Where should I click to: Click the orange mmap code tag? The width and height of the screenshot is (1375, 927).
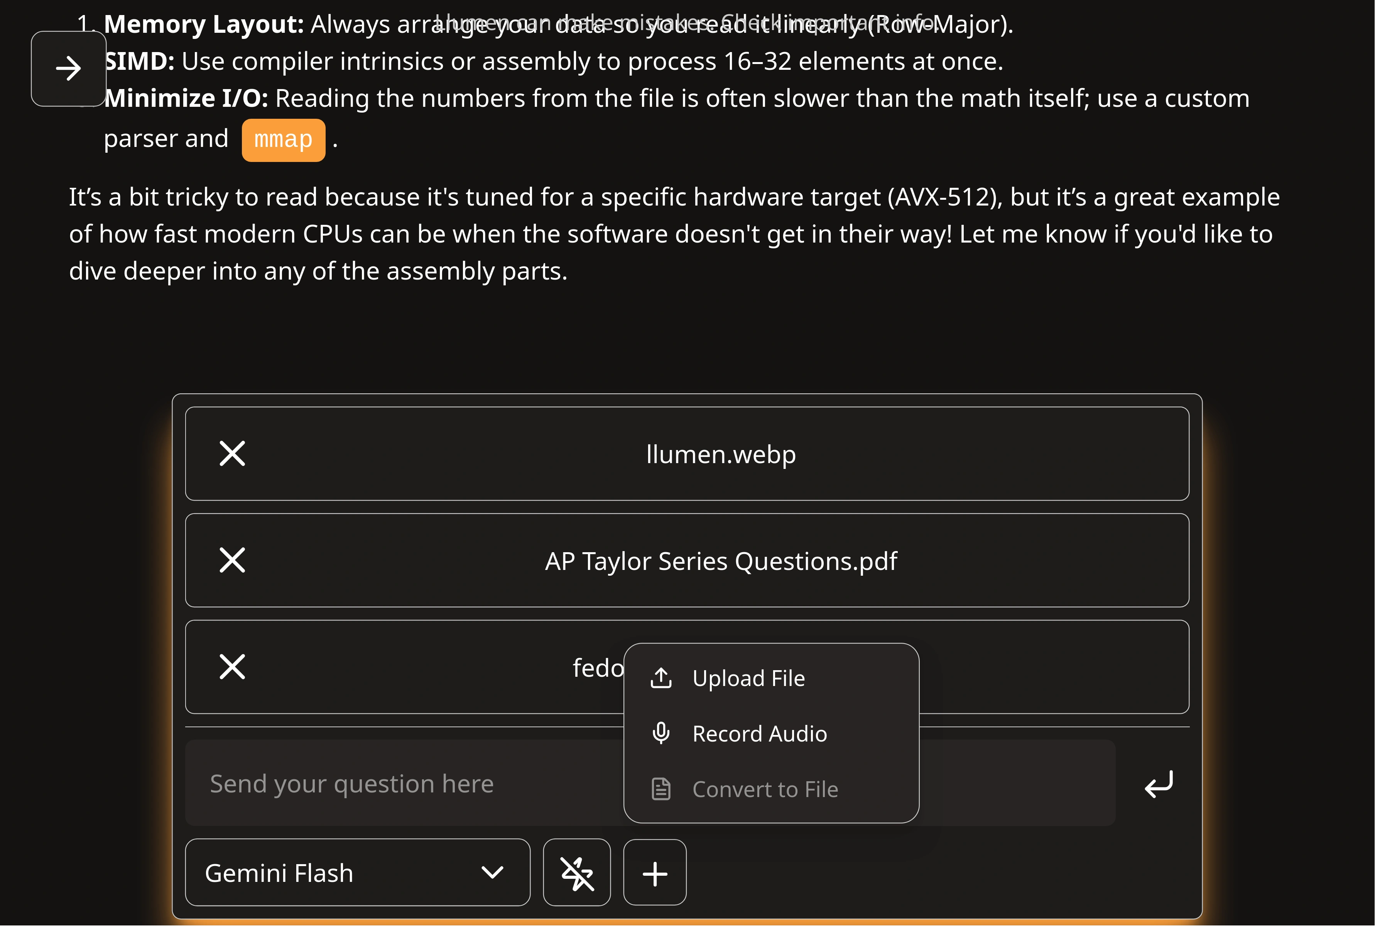coord(283,140)
